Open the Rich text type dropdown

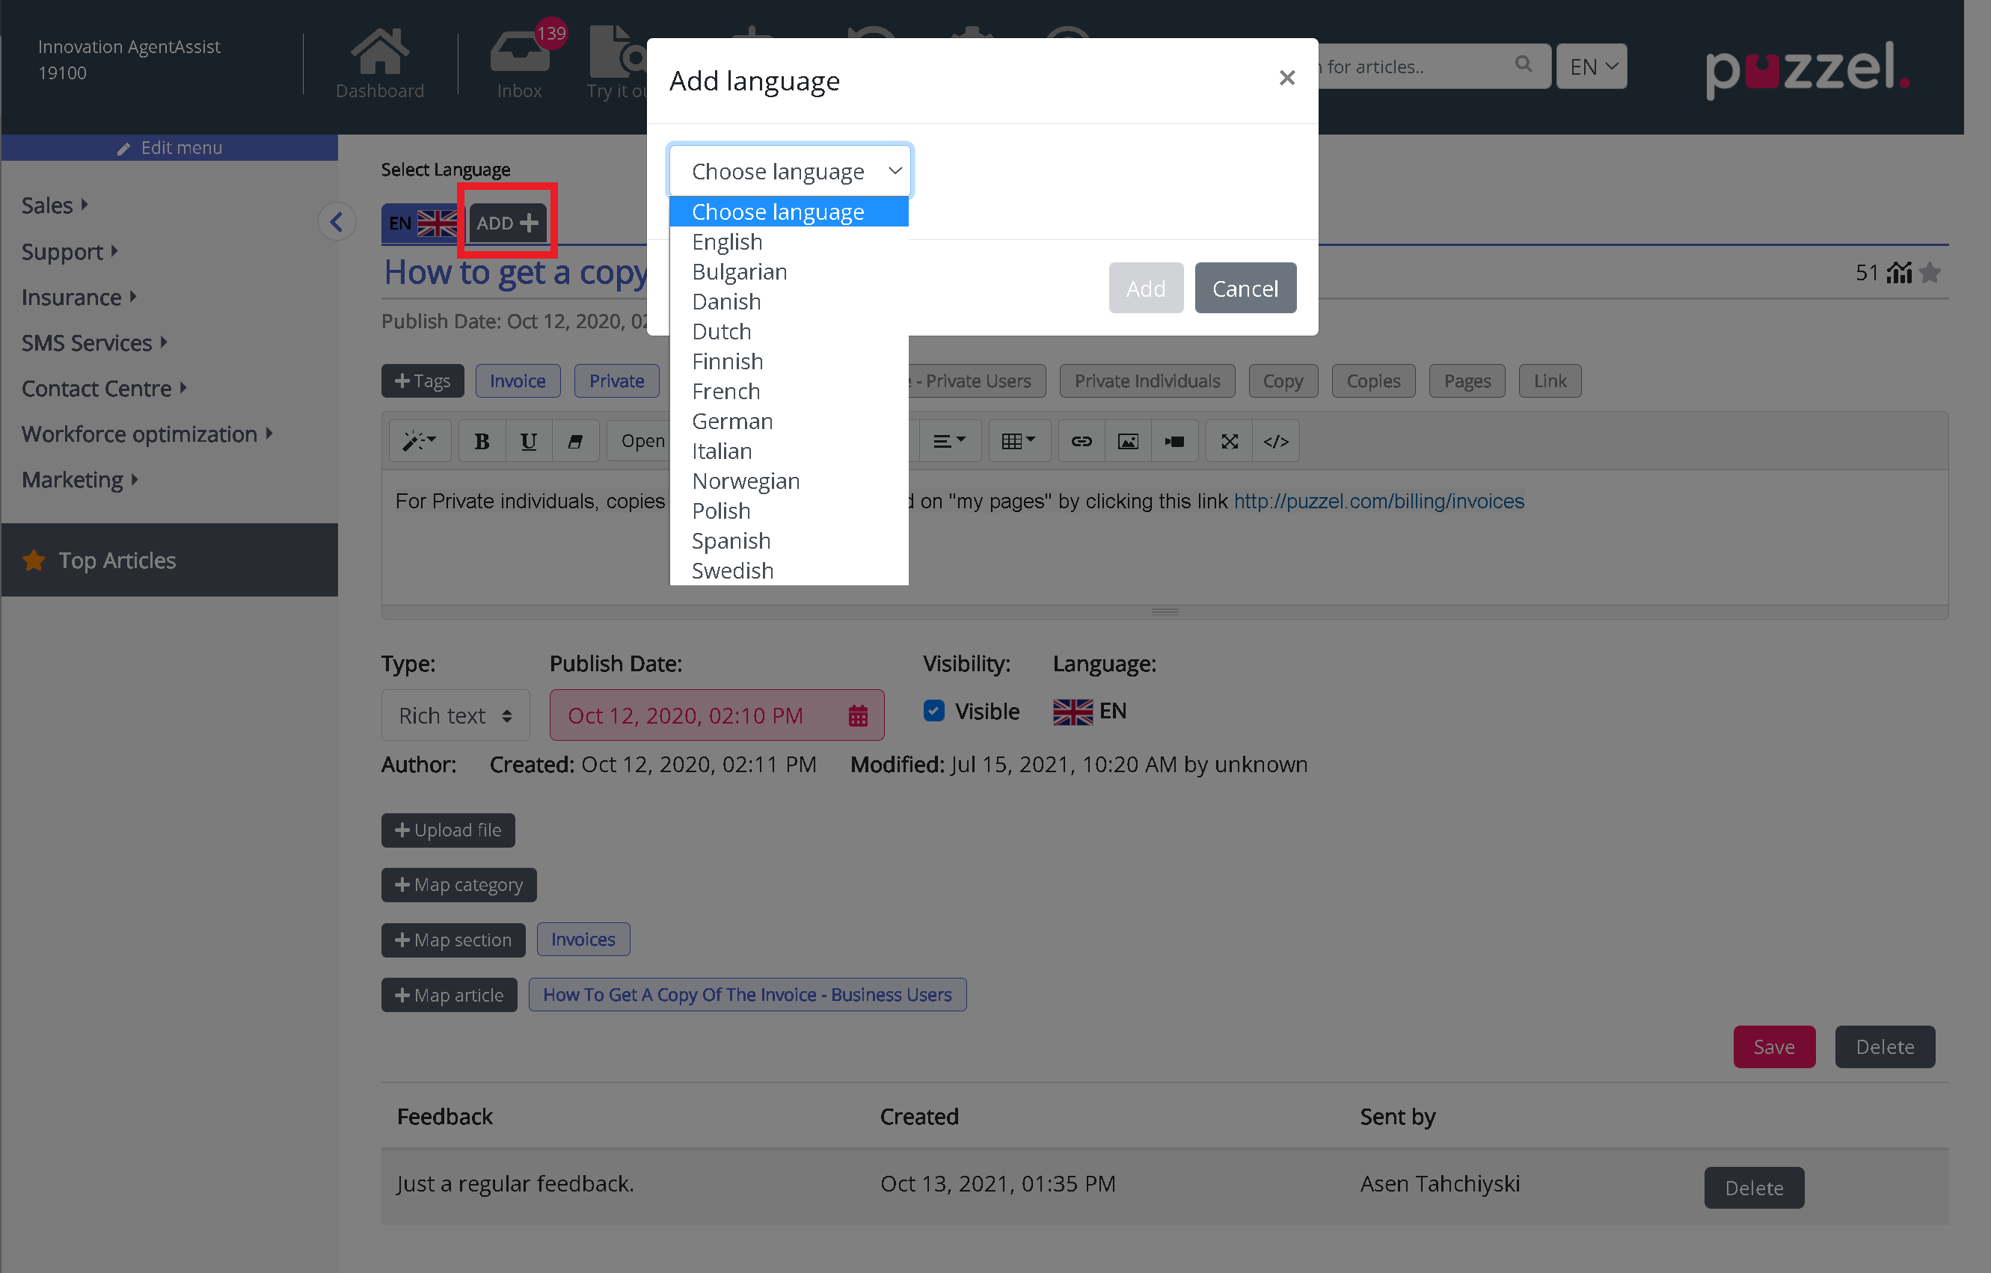click(x=455, y=715)
